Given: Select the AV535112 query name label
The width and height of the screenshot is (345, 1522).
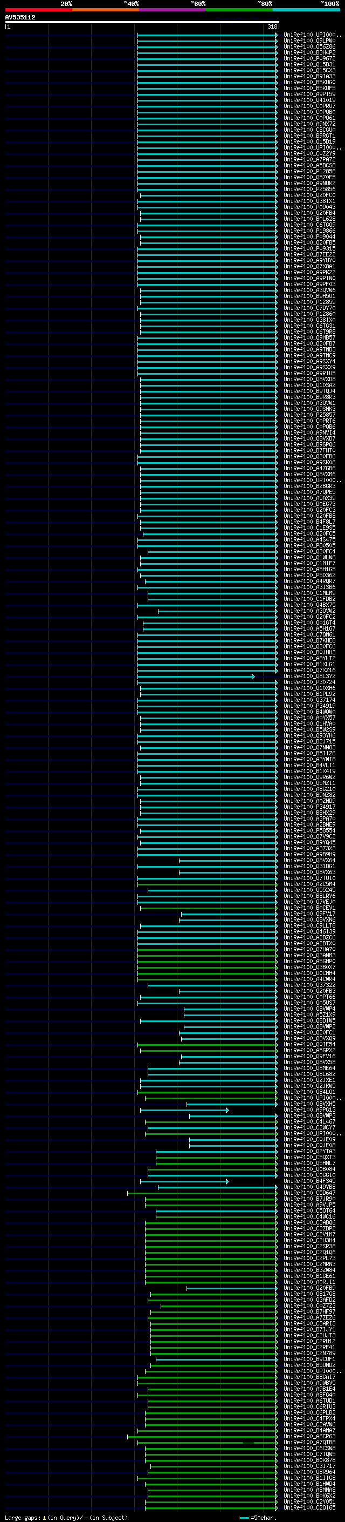Looking at the screenshot, I should pos(20,18).
